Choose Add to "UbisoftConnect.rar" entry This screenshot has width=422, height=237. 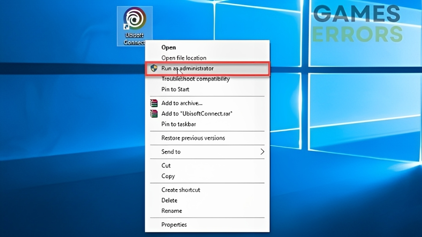point(207,113)
